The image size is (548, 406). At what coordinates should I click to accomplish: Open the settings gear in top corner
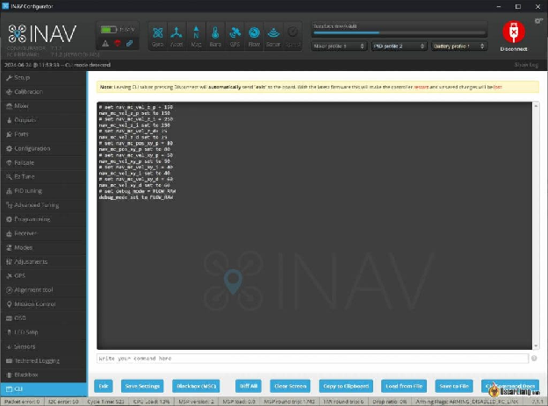click(538, 21)
